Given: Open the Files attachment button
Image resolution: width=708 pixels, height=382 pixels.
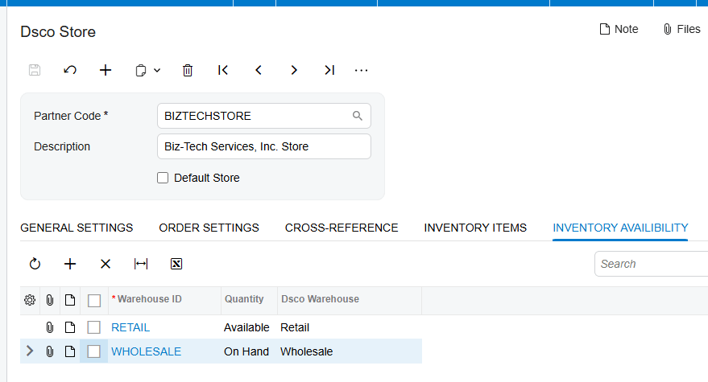Looking at the screenshot, I should pos(681,29).
